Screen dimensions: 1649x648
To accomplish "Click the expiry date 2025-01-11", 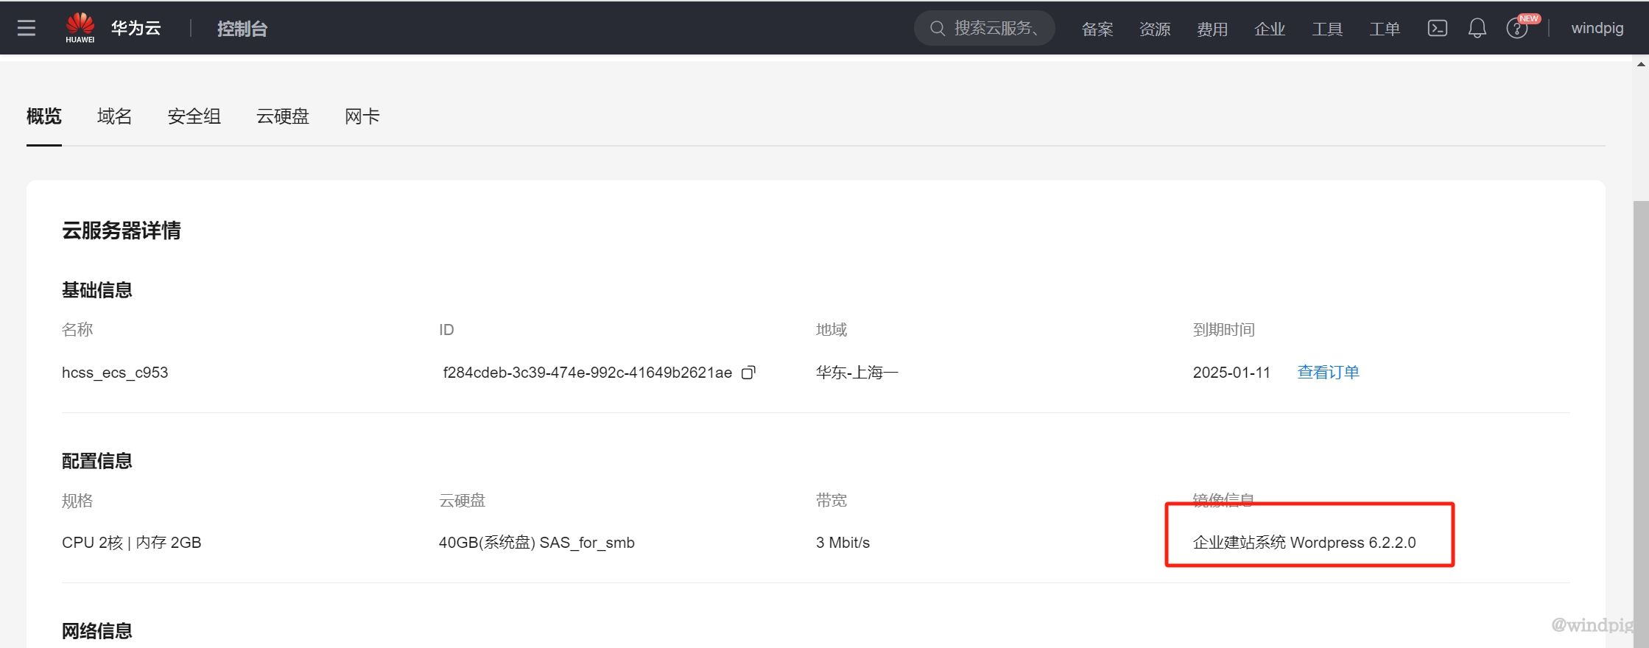I will [1231, 373].
